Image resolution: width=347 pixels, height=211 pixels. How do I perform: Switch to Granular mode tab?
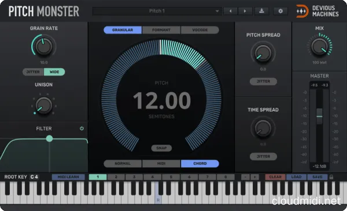pyautogui.click(x=123, y=30)
